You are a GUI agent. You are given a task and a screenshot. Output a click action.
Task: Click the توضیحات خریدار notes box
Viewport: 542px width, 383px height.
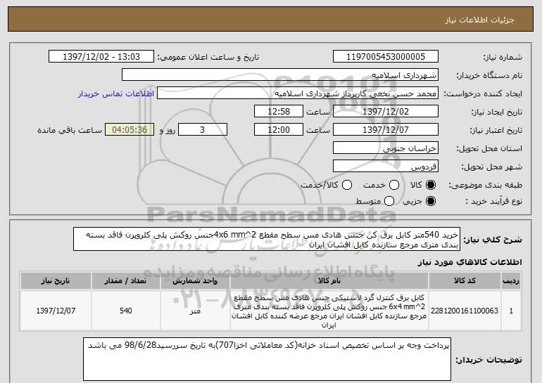(x=267, y=359)
